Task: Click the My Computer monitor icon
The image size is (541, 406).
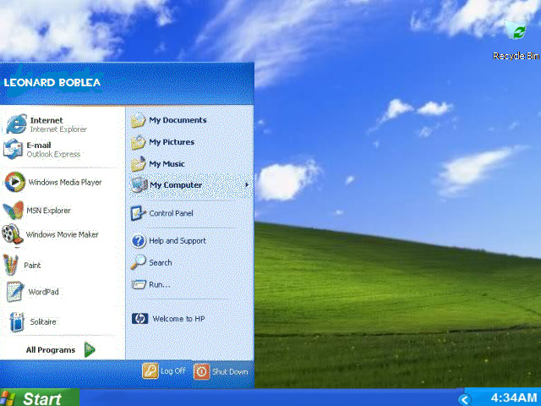Action: (139, 184)
